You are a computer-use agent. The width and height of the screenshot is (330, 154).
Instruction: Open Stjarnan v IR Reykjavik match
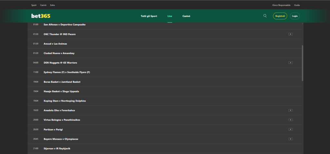(57, 149)
